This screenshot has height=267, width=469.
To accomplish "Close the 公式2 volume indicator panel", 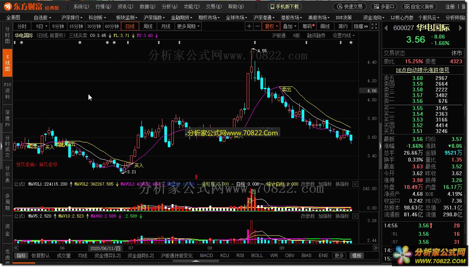I will point(355,184).
